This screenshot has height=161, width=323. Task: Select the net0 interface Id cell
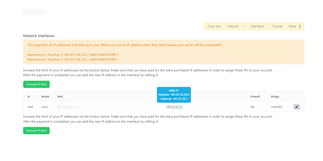[x=30, y=107]
